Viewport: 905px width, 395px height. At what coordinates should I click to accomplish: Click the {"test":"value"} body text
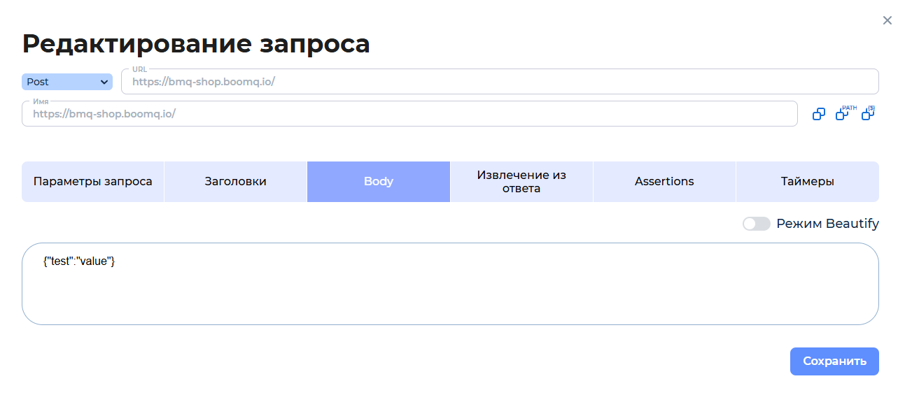point(79,261)
